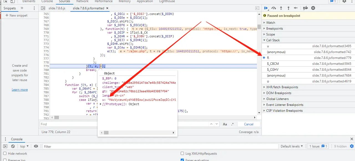Open the slide.7.8.6.js file tab

click(57, 8)
